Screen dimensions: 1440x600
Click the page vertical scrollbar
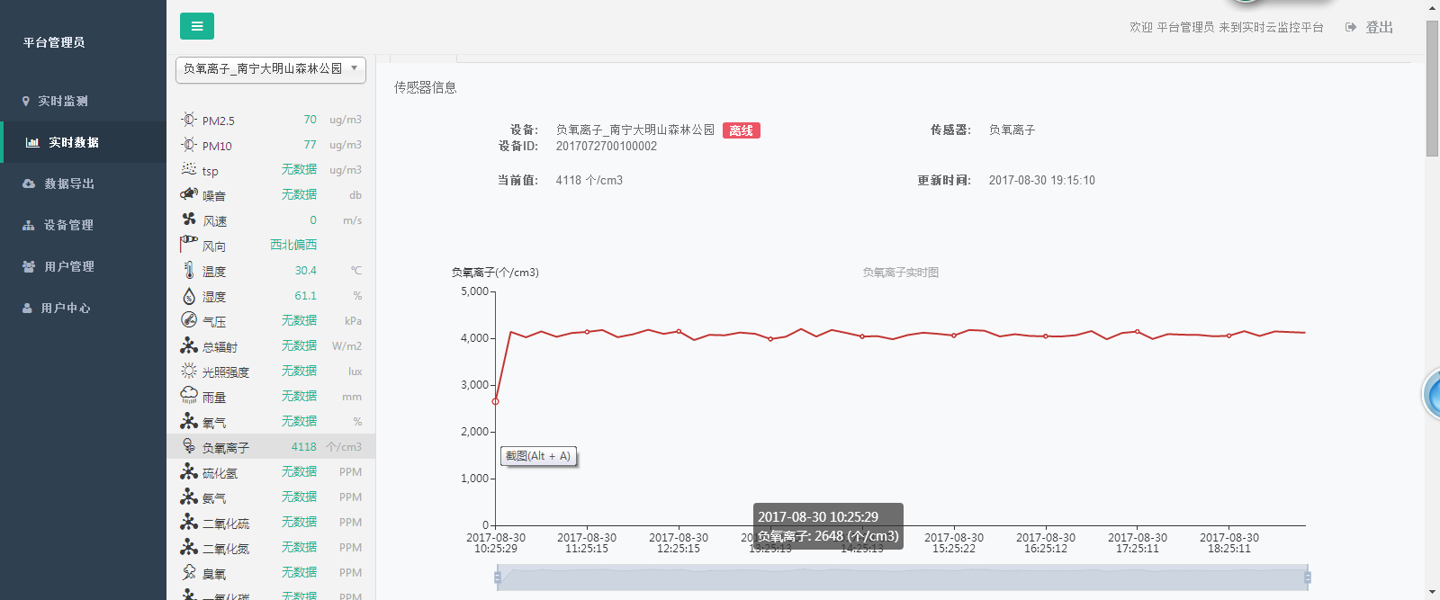[1432, 90]
